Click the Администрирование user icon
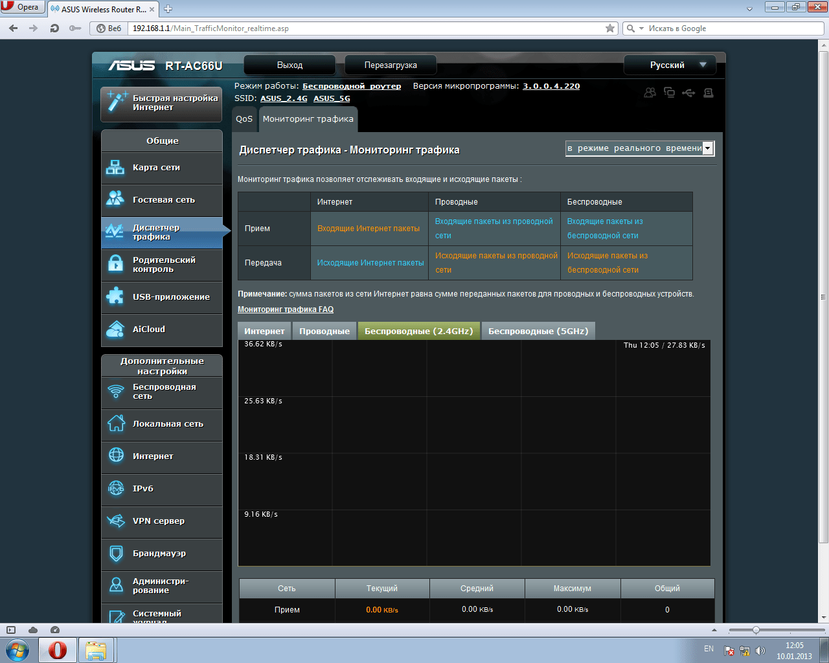The width and height of the screenshot is (829, 663). tap(116, 585)
